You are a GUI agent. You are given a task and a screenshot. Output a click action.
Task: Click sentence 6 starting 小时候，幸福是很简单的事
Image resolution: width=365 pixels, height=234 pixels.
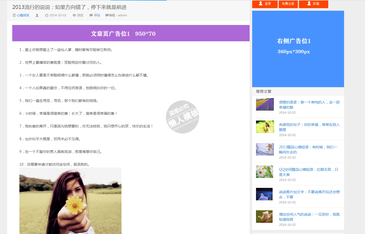68,113
